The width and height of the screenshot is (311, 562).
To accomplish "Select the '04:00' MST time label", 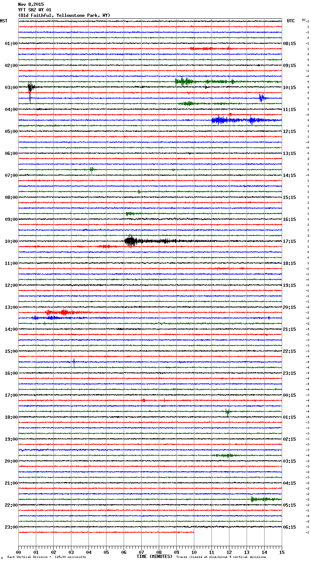I will click(x=11, y=110).
